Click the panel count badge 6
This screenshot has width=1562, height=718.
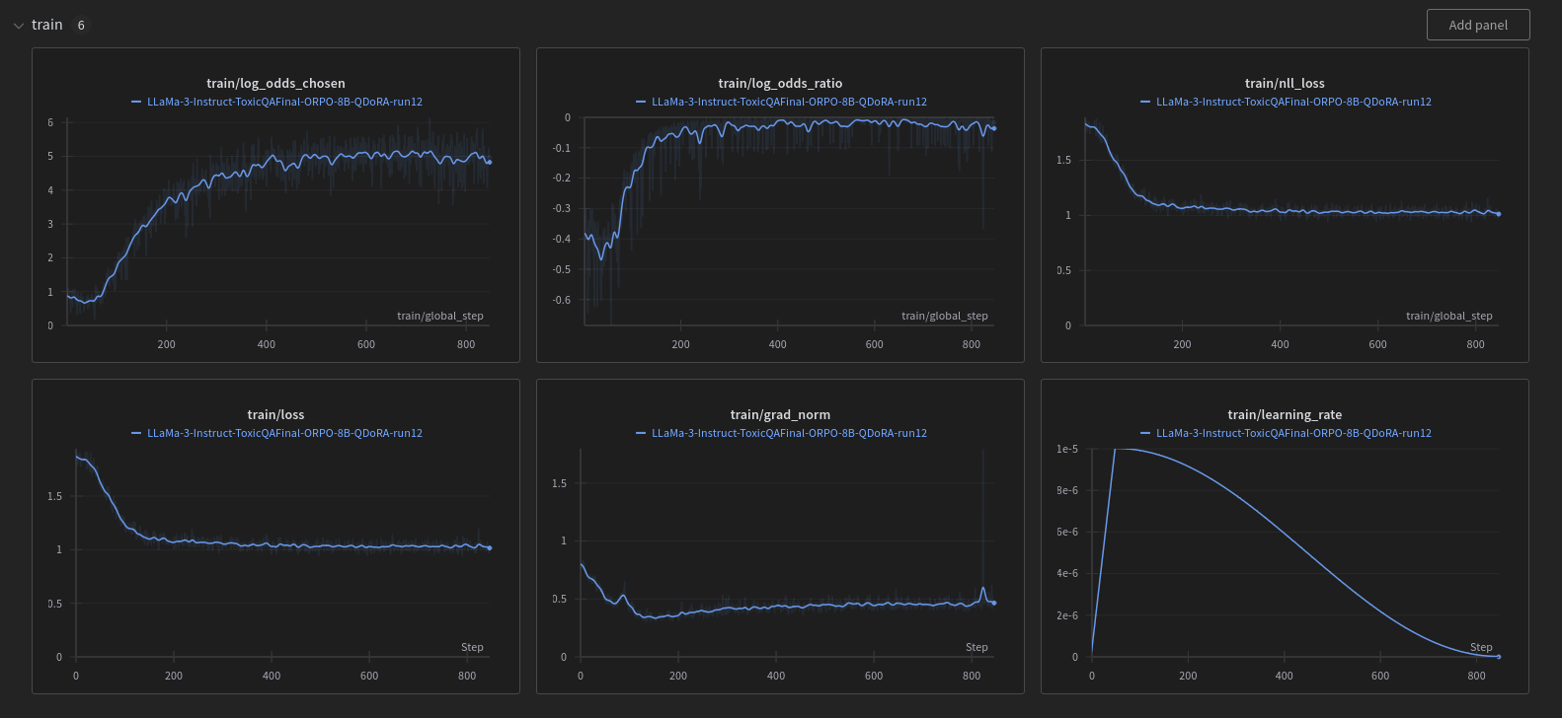81,26
